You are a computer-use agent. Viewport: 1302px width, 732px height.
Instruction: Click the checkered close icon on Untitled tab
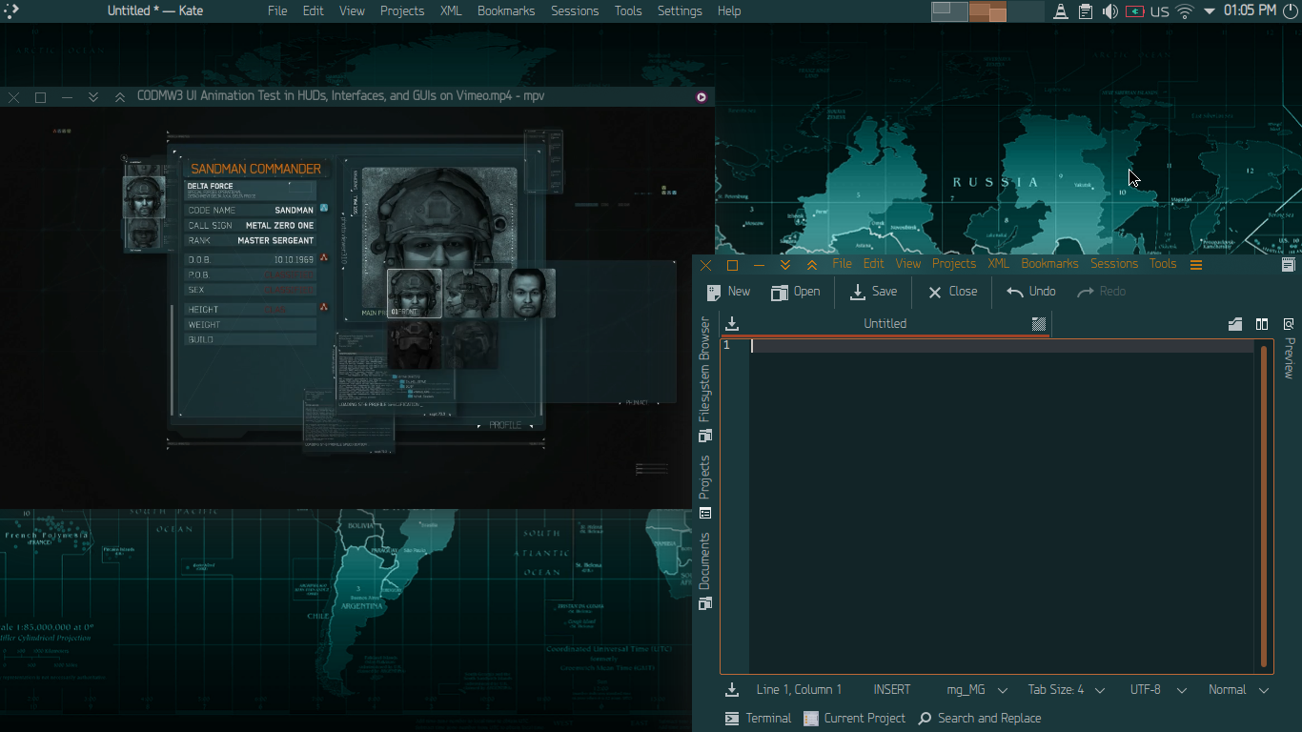tap(1039, 324)
